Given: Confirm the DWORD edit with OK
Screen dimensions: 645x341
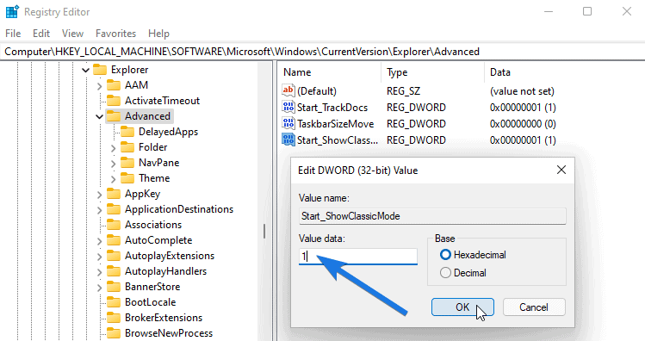Looking at the screenshot, I should point(462,307).
